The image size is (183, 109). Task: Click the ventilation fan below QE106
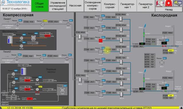pos(162,62)
